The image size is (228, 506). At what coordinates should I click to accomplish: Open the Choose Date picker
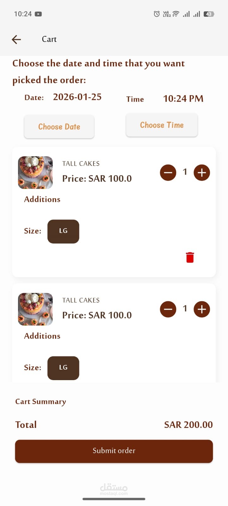click(x=59, y=126)
